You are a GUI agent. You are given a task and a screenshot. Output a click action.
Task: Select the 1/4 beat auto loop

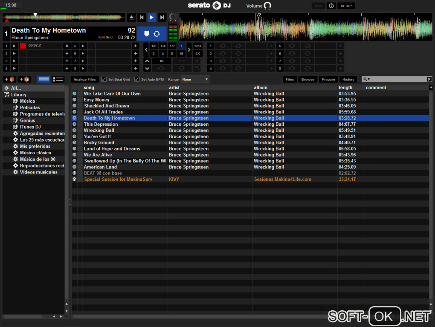tap(163, 46)
